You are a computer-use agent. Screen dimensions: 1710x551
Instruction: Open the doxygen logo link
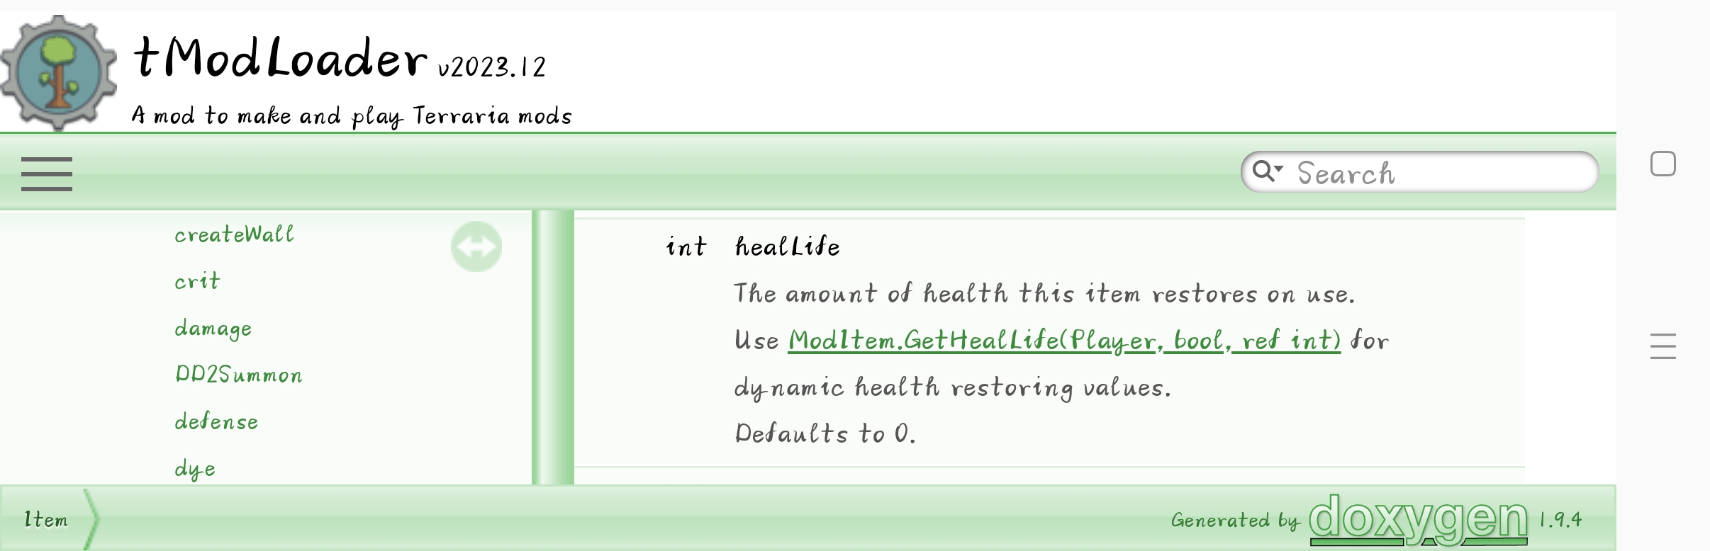tap(1418, 521)
